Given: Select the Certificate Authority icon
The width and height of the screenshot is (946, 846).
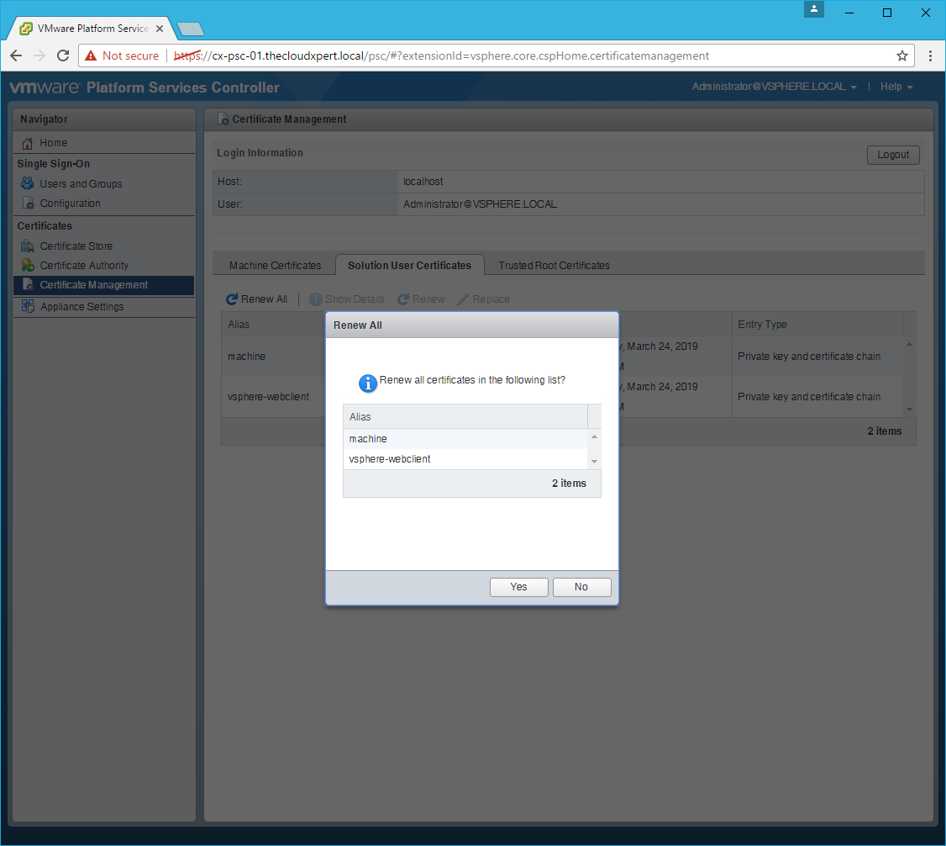Looking at the screenshot, I should click(x=28, y=266).
